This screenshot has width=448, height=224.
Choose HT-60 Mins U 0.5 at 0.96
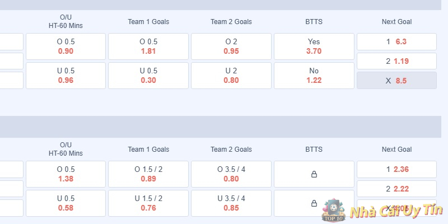pyautogui.click(x=66, y=76)
